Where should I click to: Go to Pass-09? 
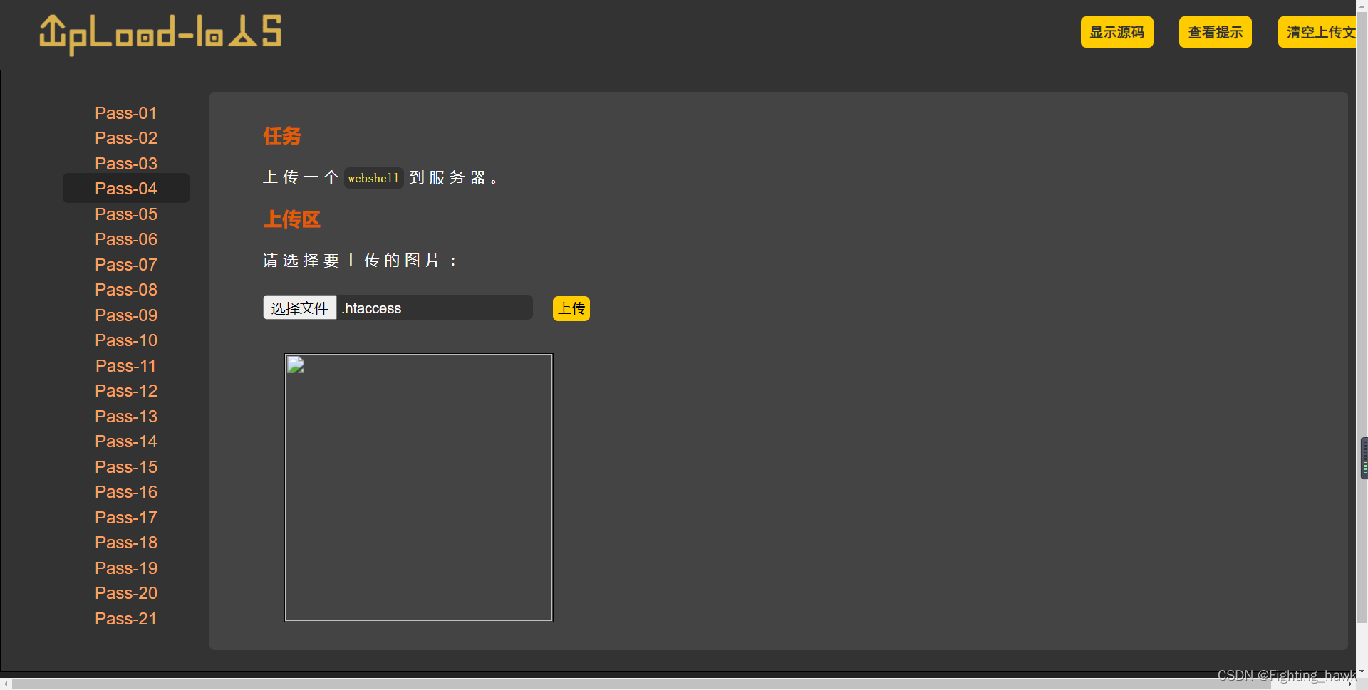pos(126,315)
